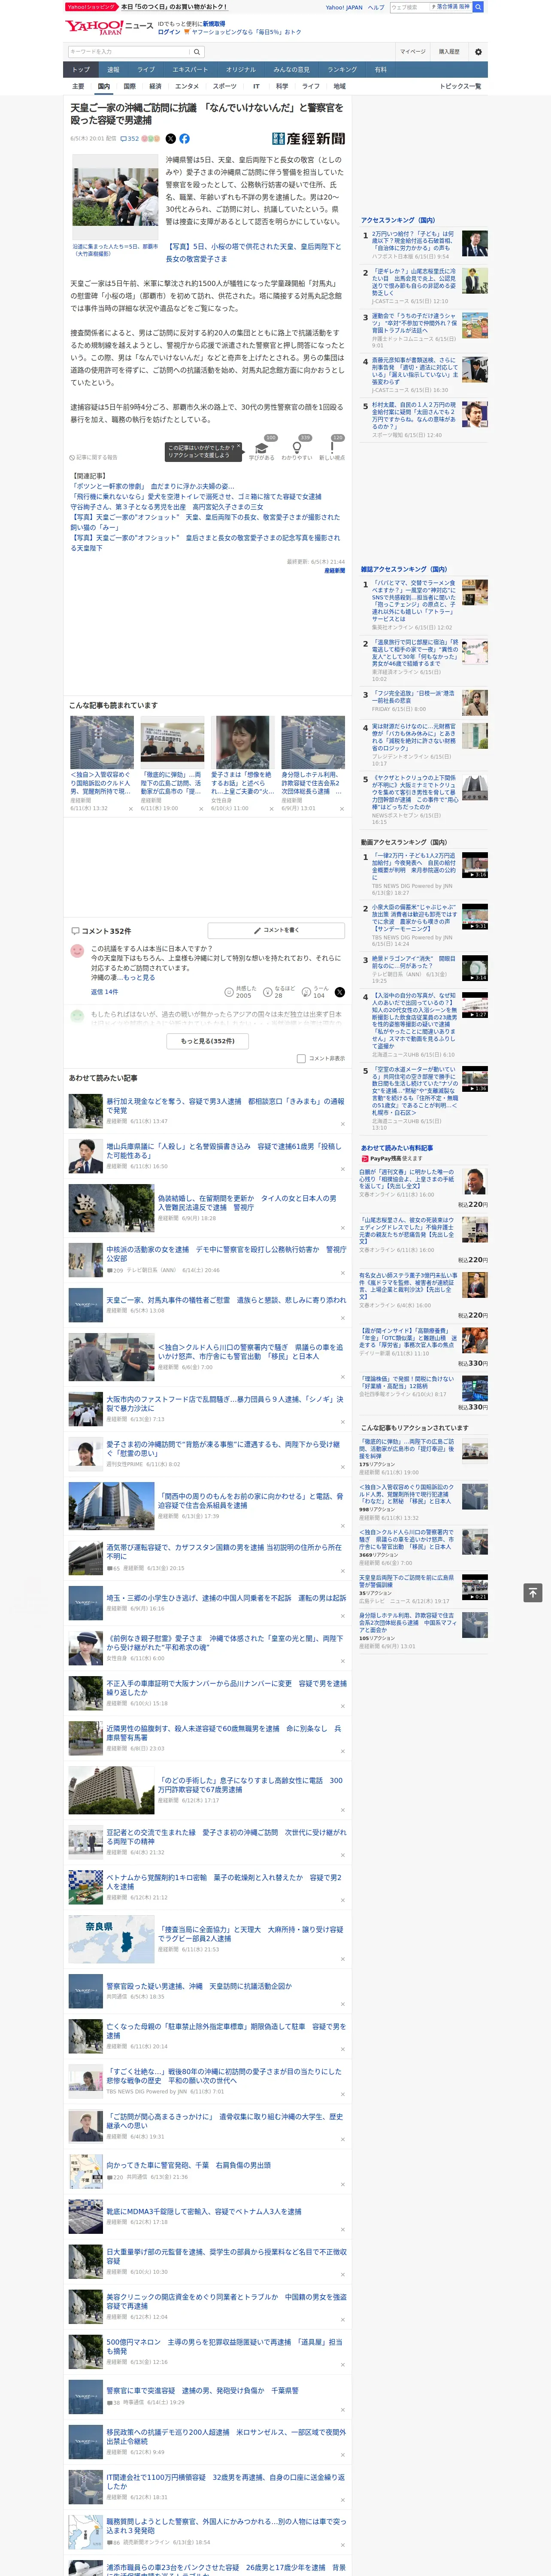Dismiss the 愛子さまは「想像を絶する recommended card
This screenshot has height=2576, width=551.
(x=271, y=809)
